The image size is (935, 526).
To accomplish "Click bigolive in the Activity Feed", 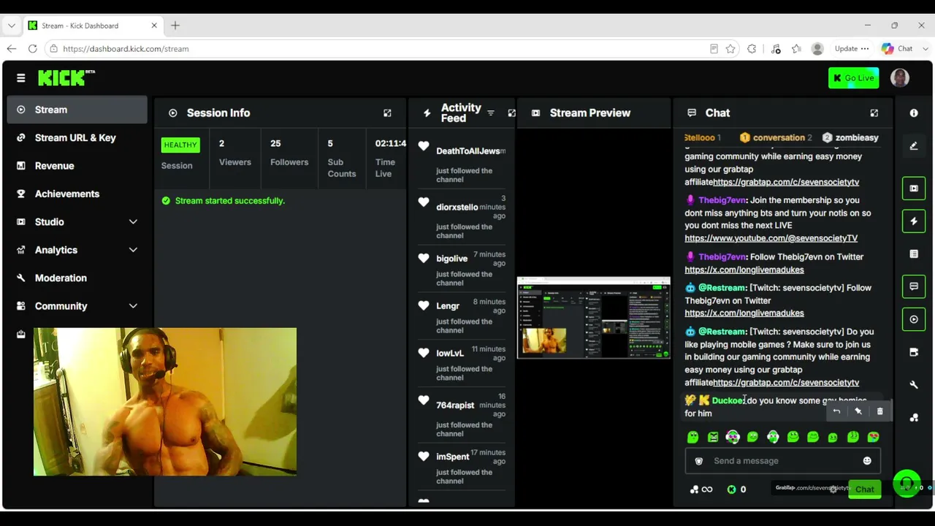I will 451,259.
